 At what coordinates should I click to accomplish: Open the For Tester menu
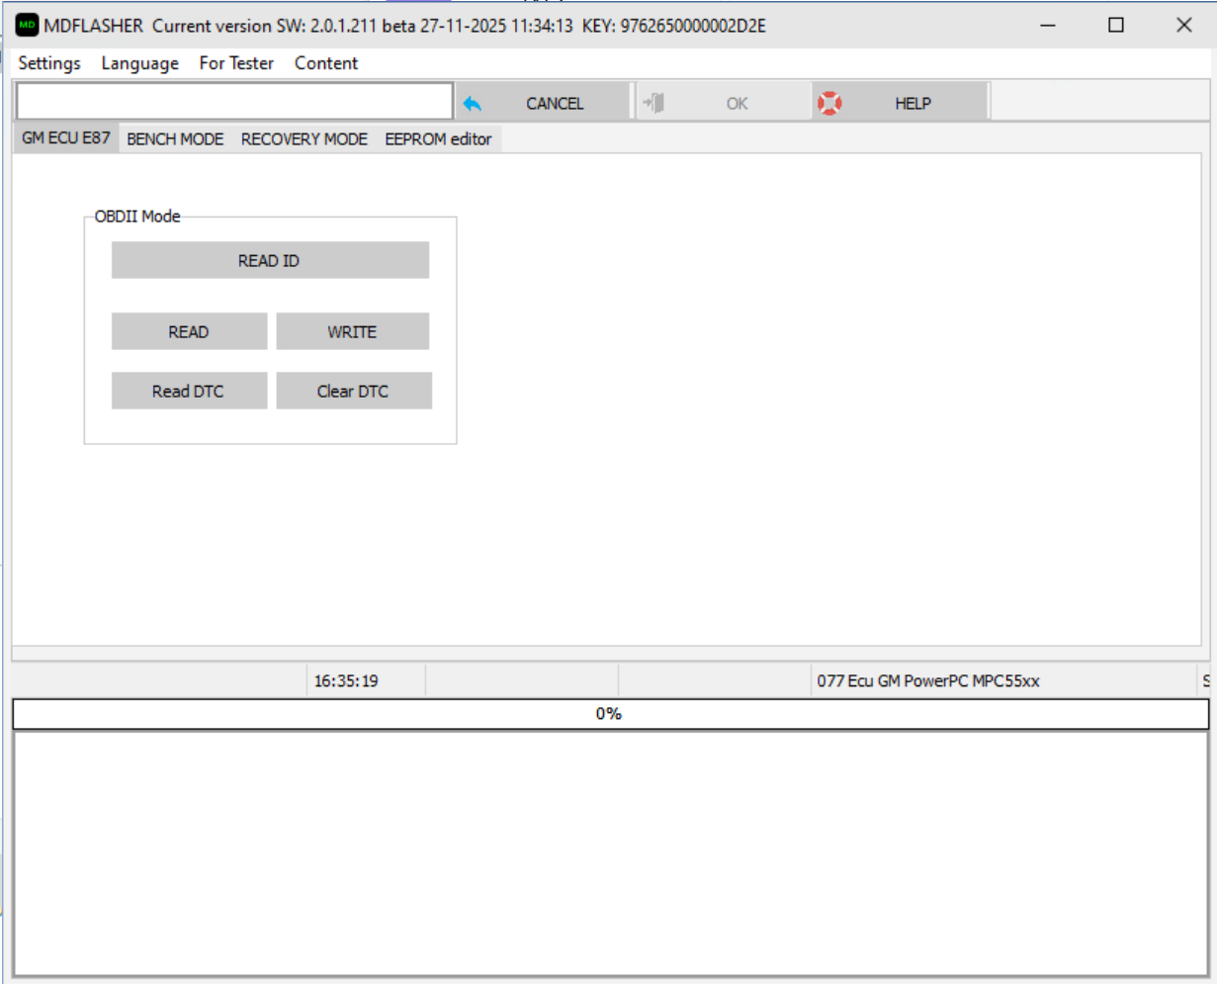coord(236,63)
